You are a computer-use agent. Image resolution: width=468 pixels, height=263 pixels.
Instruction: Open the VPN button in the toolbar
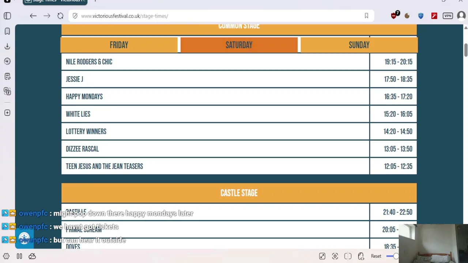click(x=448, y=16)
